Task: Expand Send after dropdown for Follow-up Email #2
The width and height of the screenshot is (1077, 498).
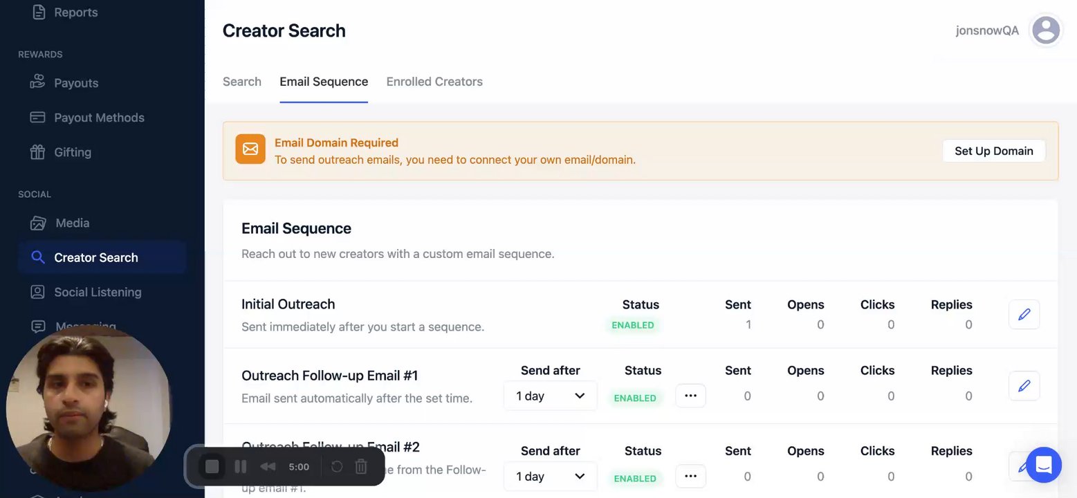Action: 550,477
